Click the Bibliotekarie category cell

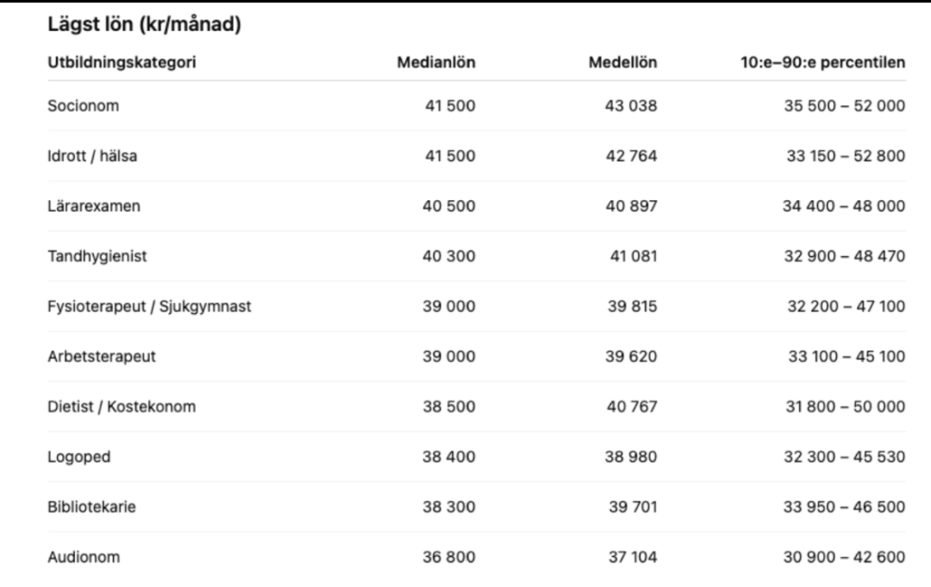coord(91,507)
